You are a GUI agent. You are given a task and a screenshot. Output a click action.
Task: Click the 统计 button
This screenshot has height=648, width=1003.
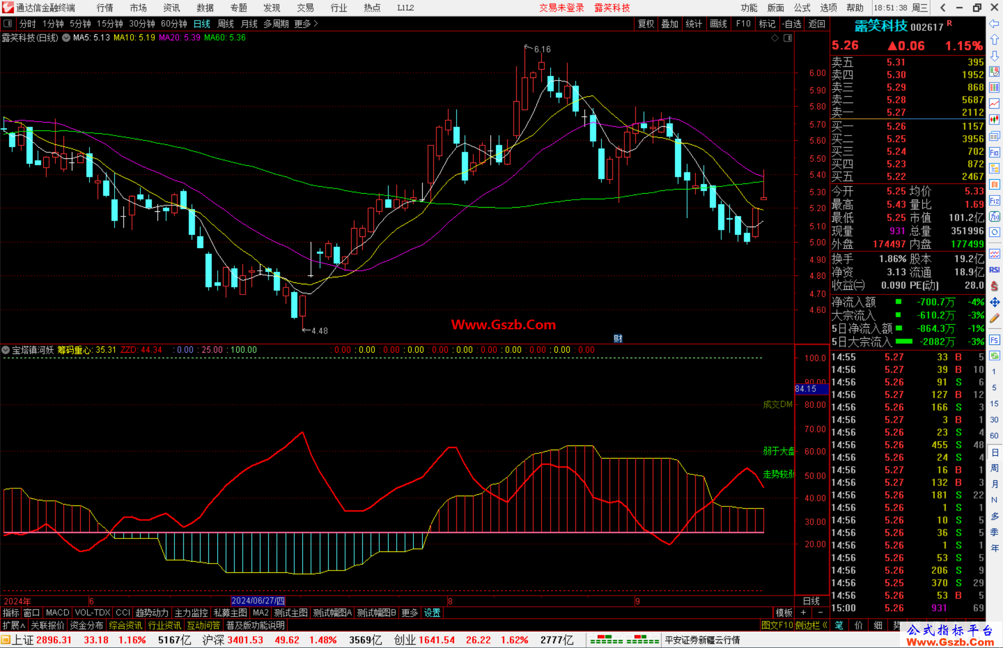(694, 24)
